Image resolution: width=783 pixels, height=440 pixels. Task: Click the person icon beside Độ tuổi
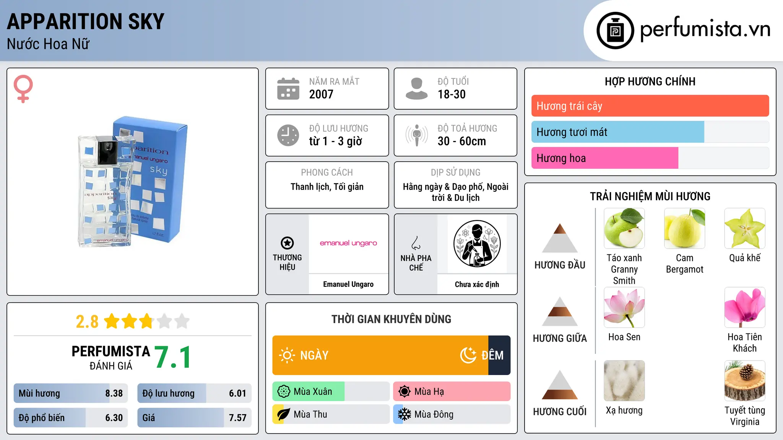tap(416, 89)
